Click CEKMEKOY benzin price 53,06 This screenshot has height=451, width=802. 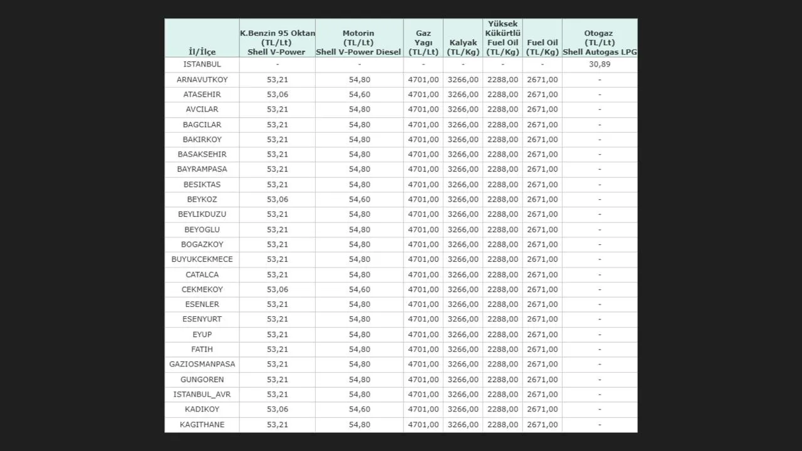278,289
